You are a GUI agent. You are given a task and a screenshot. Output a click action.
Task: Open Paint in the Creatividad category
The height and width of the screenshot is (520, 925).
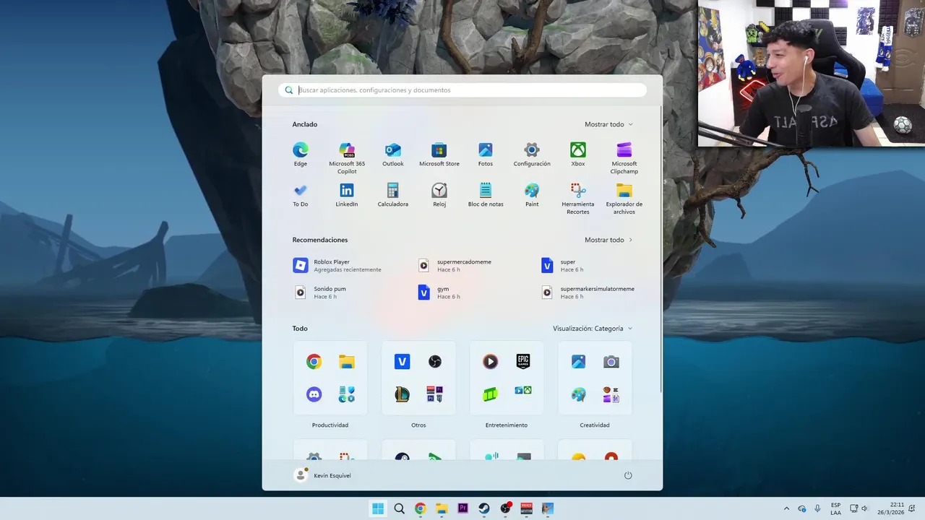[x=578, y=394]
